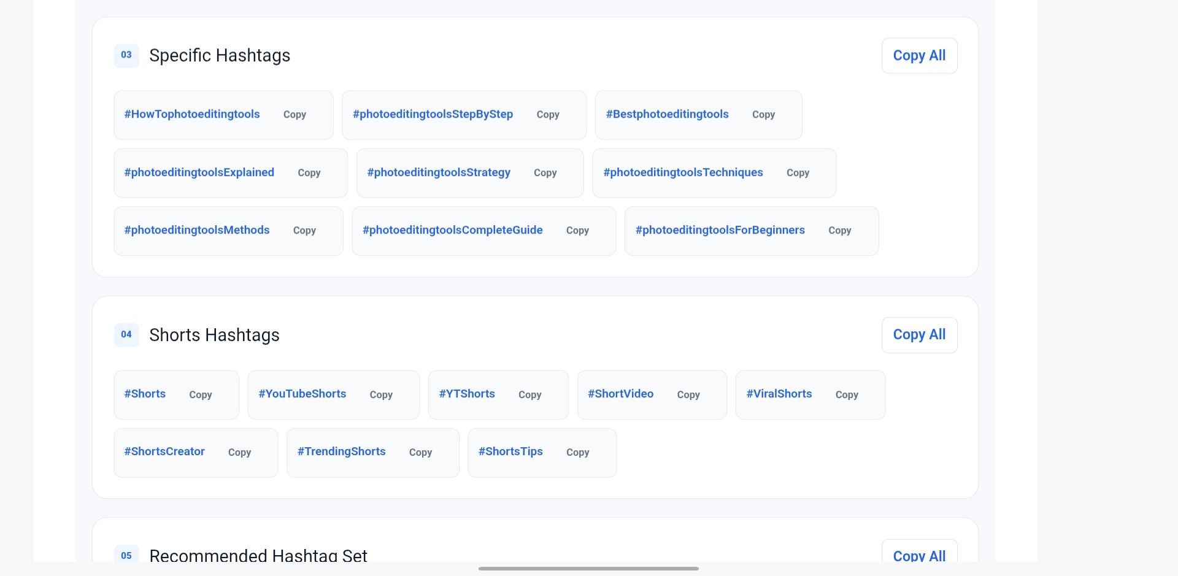
Task: Copy all Shorts Hashtags
Action: point(919,335)
